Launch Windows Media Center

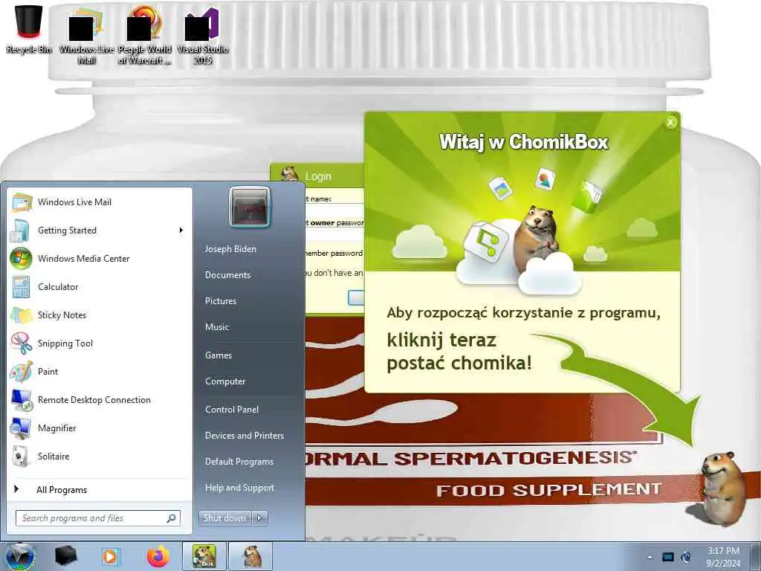(x=100, y=258)
